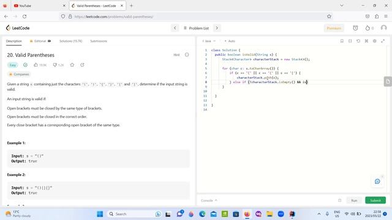
Task: Expand the Console panel
Action: [209, 200]
